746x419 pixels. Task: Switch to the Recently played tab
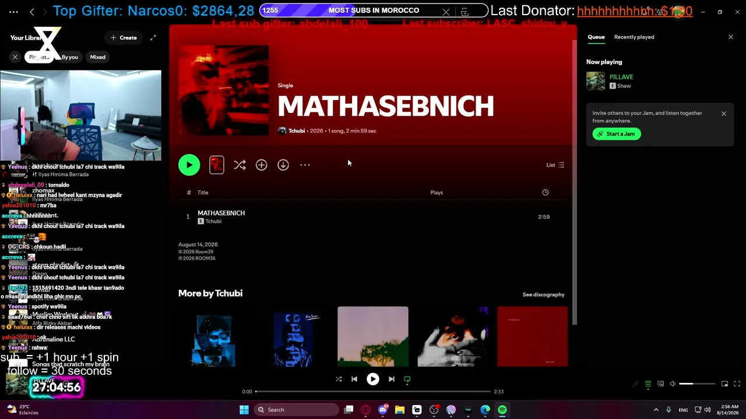tap(634, 37)
